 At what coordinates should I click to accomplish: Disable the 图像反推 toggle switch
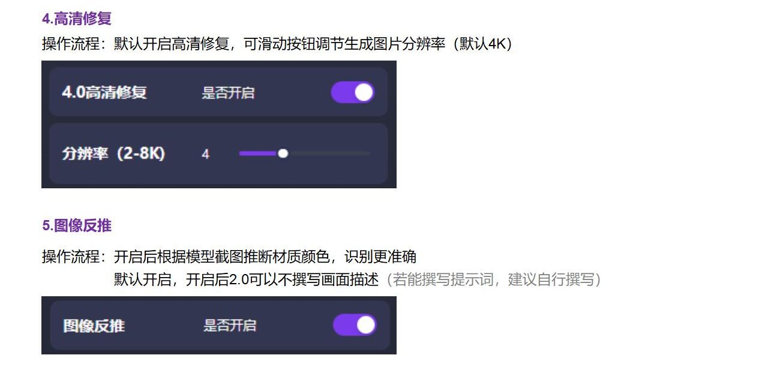355,325
